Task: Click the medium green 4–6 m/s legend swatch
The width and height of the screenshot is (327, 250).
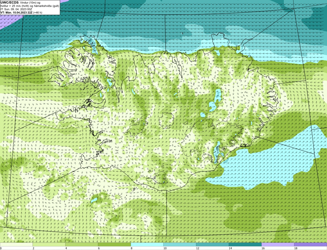Action: tap(82, 244)
